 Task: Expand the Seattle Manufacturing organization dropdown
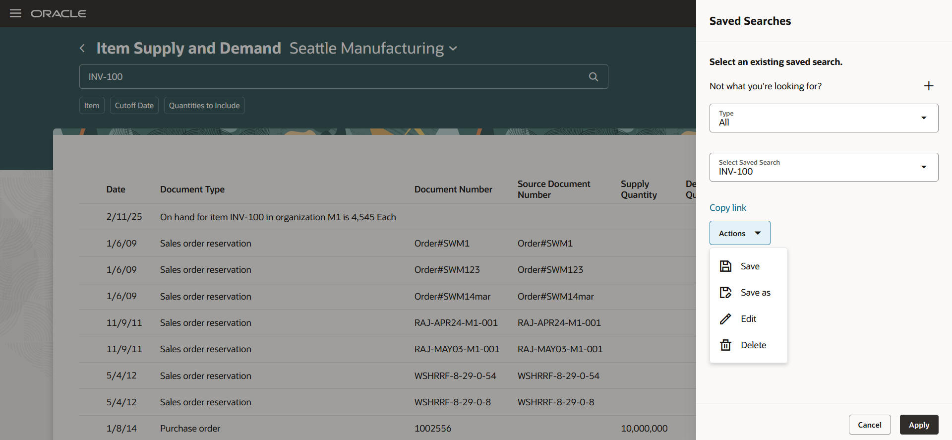point(453,49)
